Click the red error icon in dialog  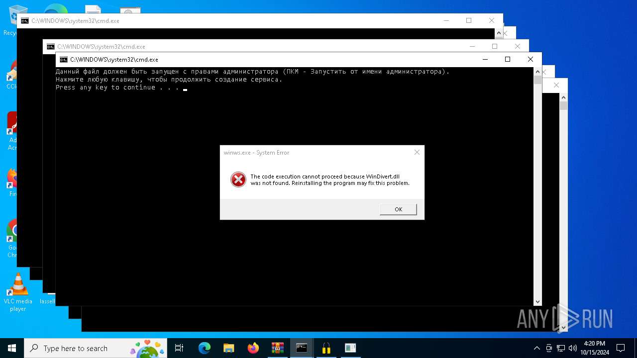238,179
